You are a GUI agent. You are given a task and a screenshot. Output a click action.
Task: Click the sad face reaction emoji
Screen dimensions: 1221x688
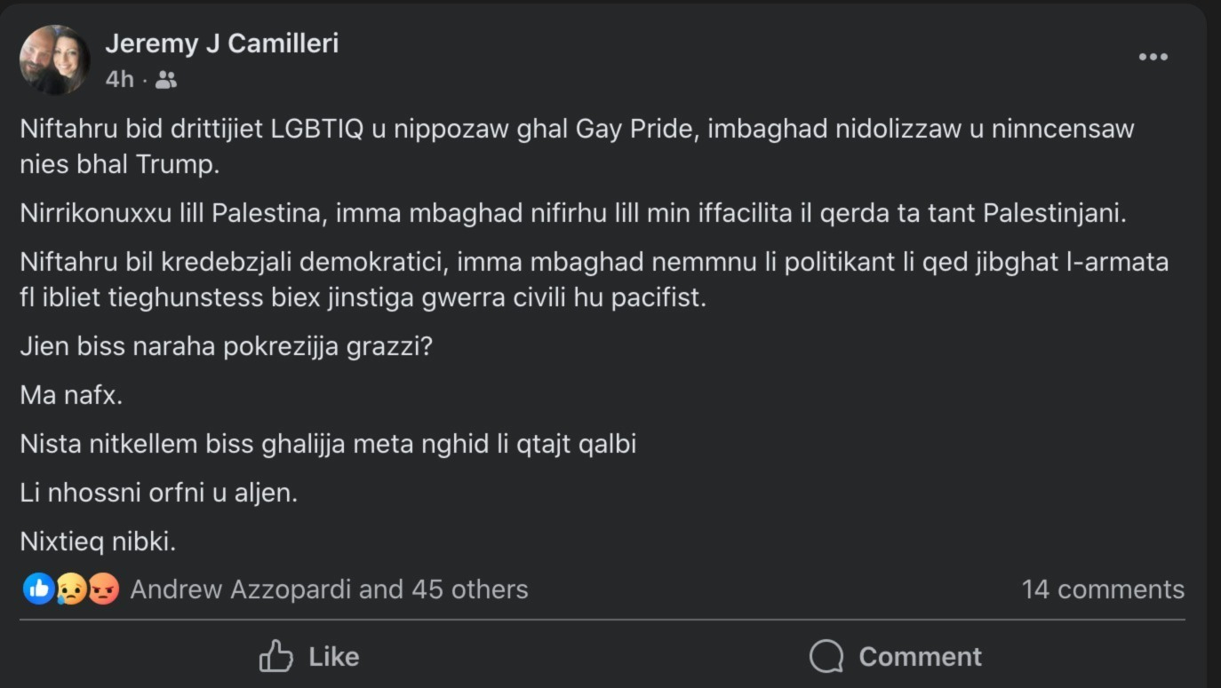tap(71, 589)
